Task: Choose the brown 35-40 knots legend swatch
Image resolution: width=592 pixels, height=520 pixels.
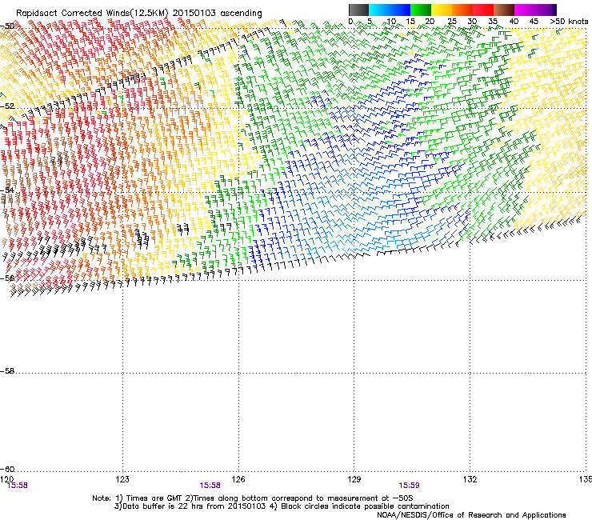Action: pyautogui.click(x=504, y=10)
